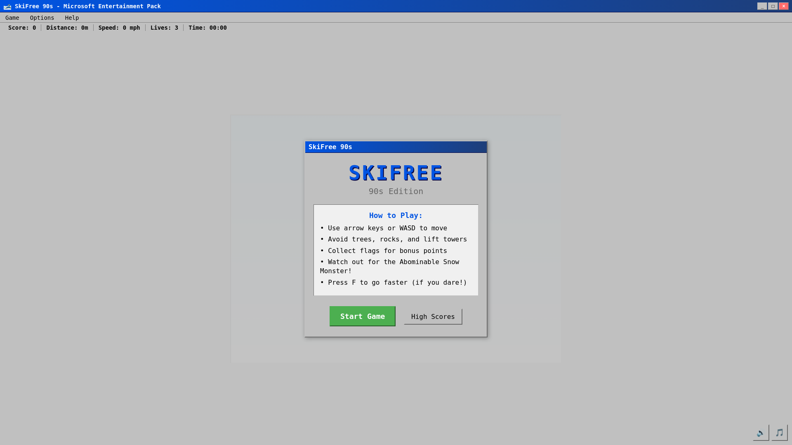Click the 'SkiFree 90s' dialog title bar
This screenshot has height=445, width=792.
coord(396,147)
